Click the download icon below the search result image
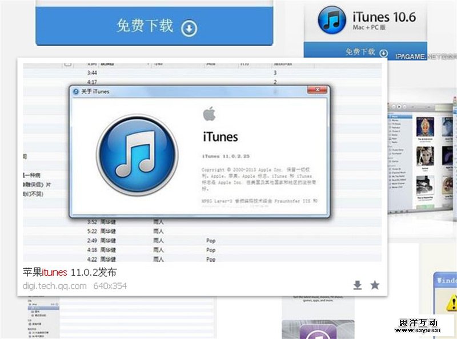Screen dimensions: 457x339 click(x=357, y=284)
